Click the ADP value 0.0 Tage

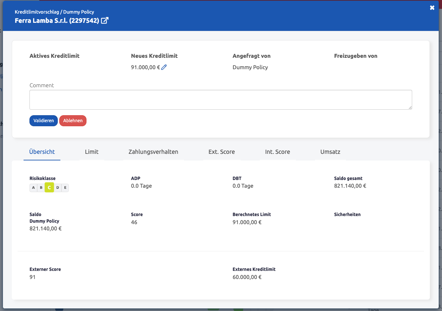(x=141, y=186)
